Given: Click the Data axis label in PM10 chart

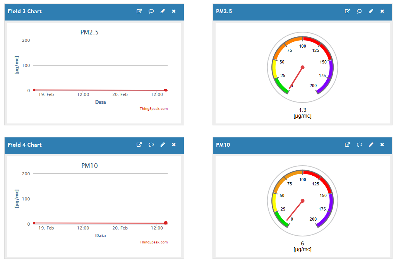Looking at the screenshot, I should pyautogui.click(x=101, y=236).
